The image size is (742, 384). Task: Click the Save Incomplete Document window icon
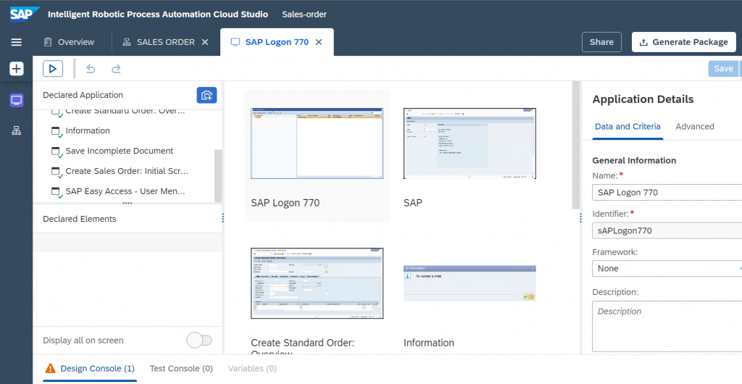(57, 151)
